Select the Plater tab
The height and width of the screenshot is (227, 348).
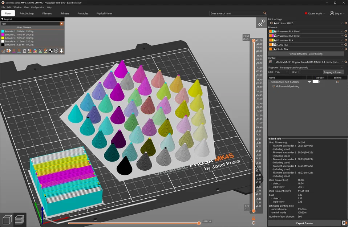coord(8,13)
